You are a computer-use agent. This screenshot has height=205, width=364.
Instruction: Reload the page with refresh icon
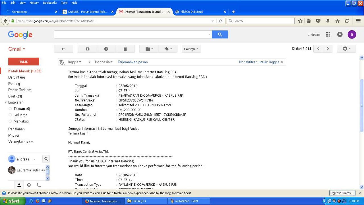[x=221, y=21]
